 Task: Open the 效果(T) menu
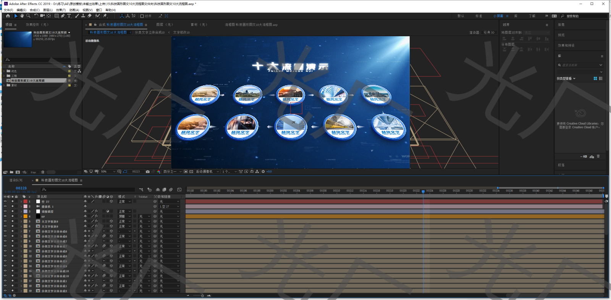point(61,10)
